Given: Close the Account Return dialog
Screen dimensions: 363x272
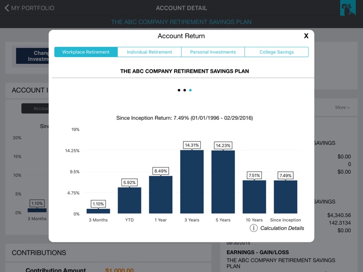Looking at the screenshot, I should pyautogui.click(x=306, y=36).
